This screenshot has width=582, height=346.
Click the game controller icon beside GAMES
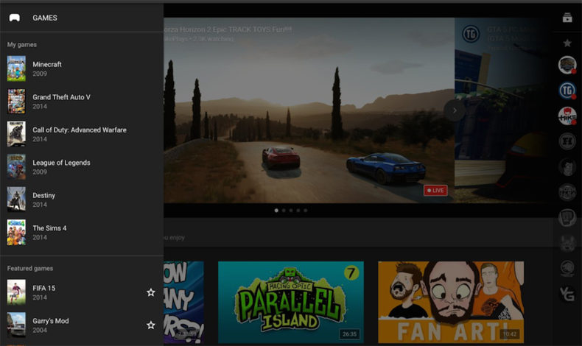pyautogui.click(x=15, y=18)
